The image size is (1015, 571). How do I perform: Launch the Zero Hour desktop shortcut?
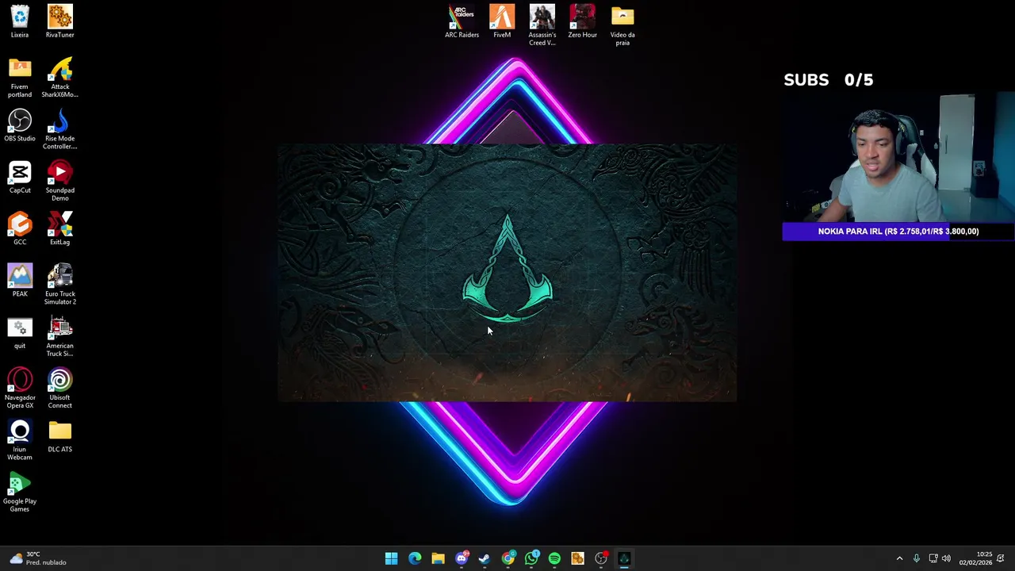click(x=582, y=21)
